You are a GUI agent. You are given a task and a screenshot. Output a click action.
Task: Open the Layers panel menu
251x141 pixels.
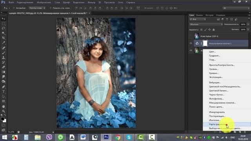249,15
